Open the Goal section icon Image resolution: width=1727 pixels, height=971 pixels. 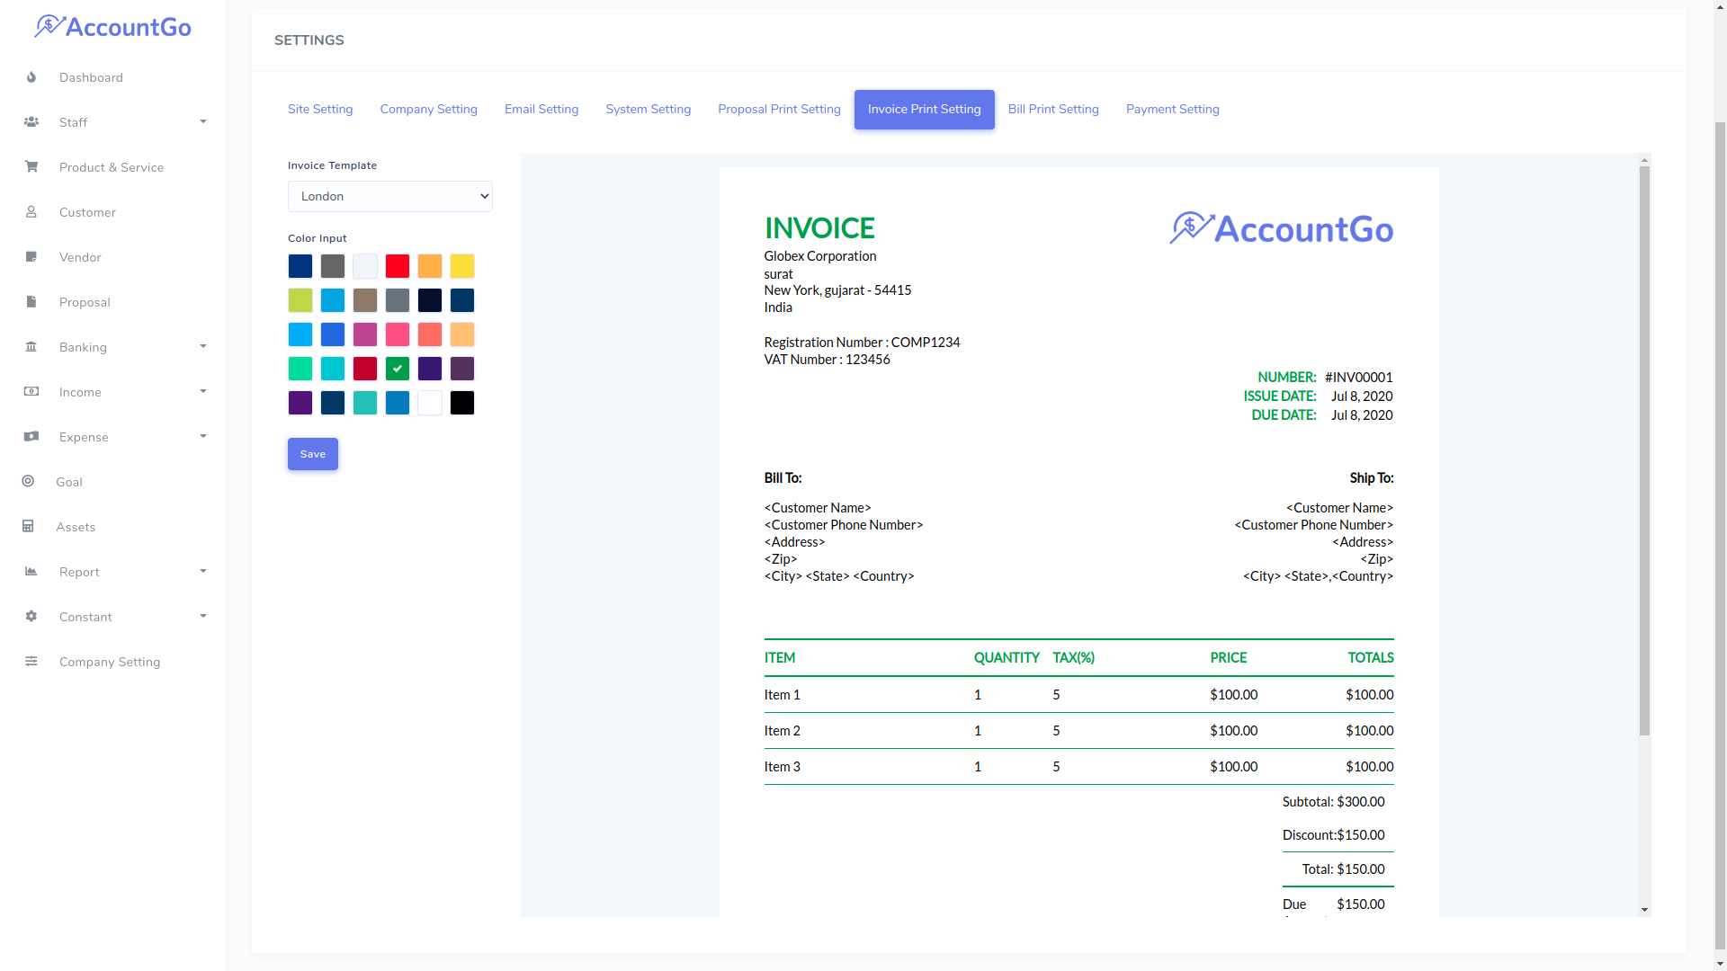(28, 482)
